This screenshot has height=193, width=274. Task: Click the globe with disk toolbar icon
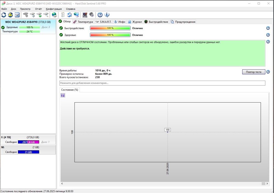(x=54, y=15)
